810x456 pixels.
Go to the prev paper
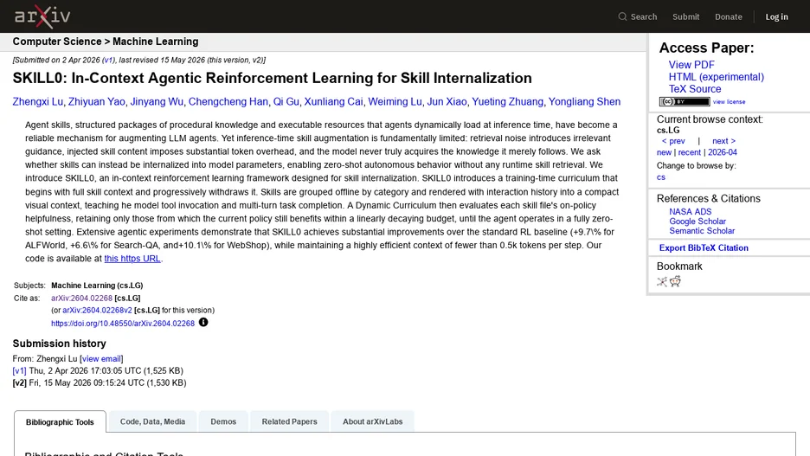point(673,141)
